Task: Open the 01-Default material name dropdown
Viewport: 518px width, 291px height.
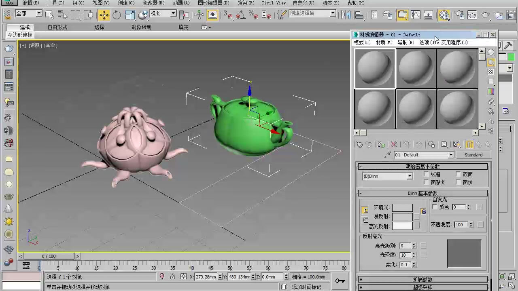Action: click(x=451, y=155)
